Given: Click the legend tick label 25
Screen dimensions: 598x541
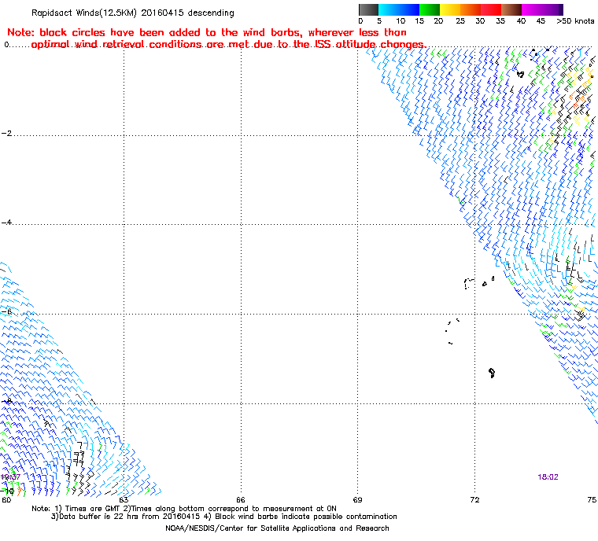Looking at the screenshot, I should [x=460, y=21].
